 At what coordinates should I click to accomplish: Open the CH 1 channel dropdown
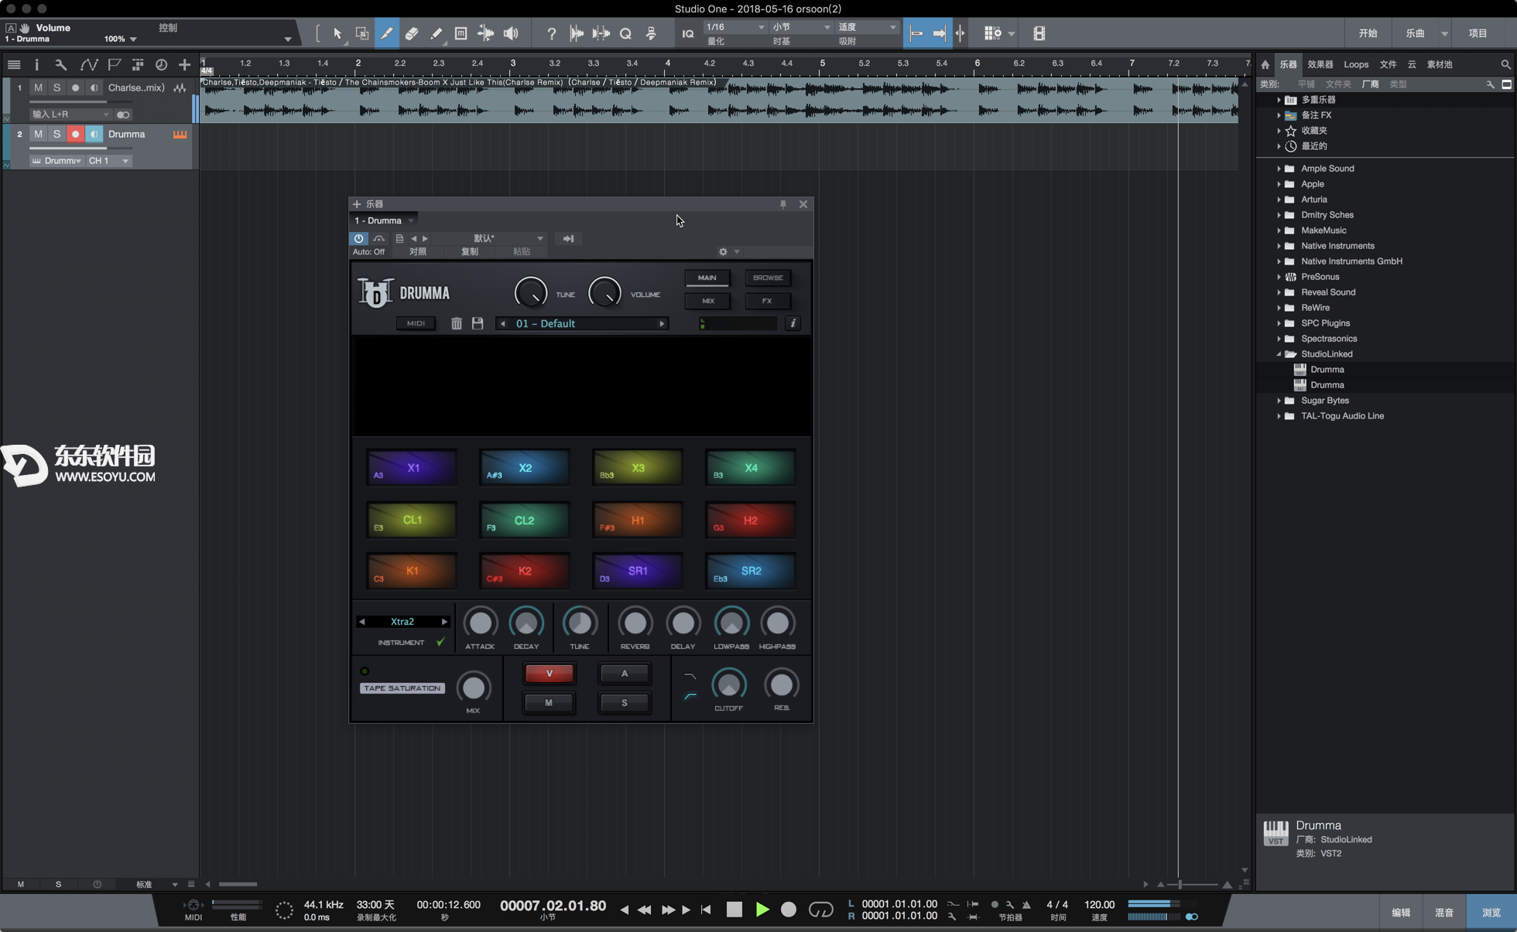click(x=108, y=161)
